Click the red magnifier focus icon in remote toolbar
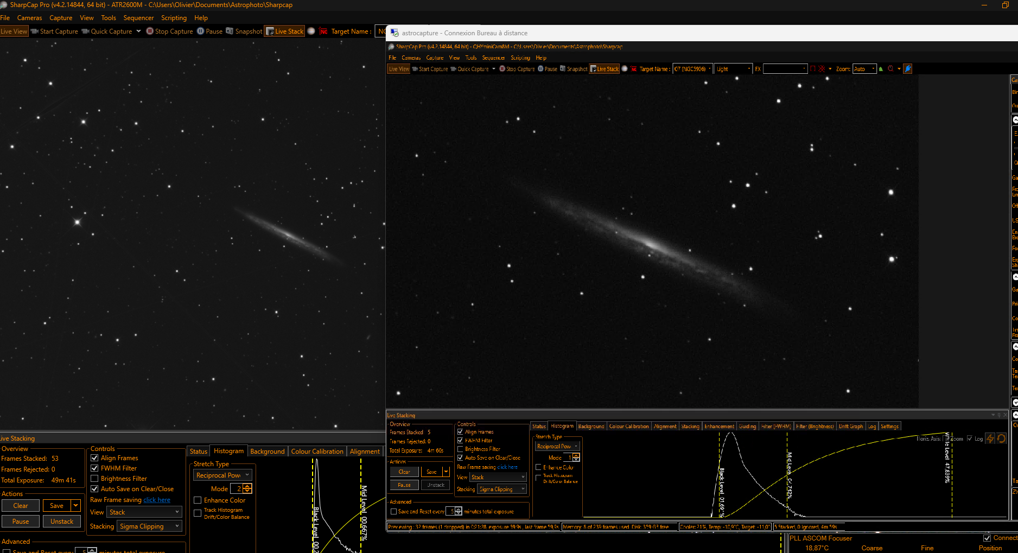The height and width of the screenshot is (553, 1018). [890, 69]
